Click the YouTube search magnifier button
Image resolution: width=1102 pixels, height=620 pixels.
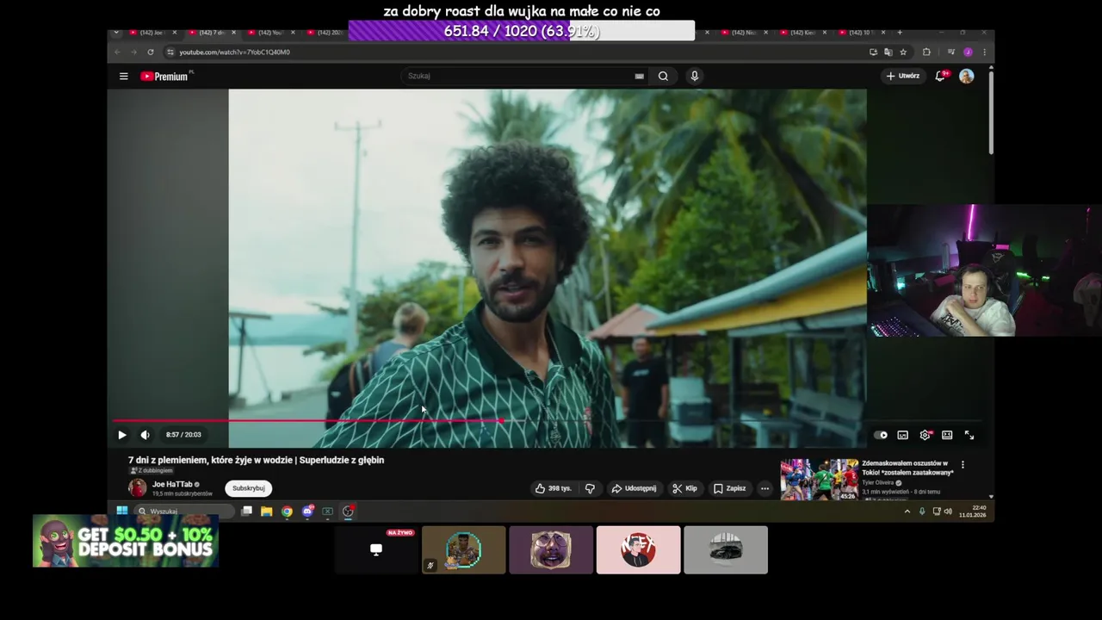tap(663, 76)
